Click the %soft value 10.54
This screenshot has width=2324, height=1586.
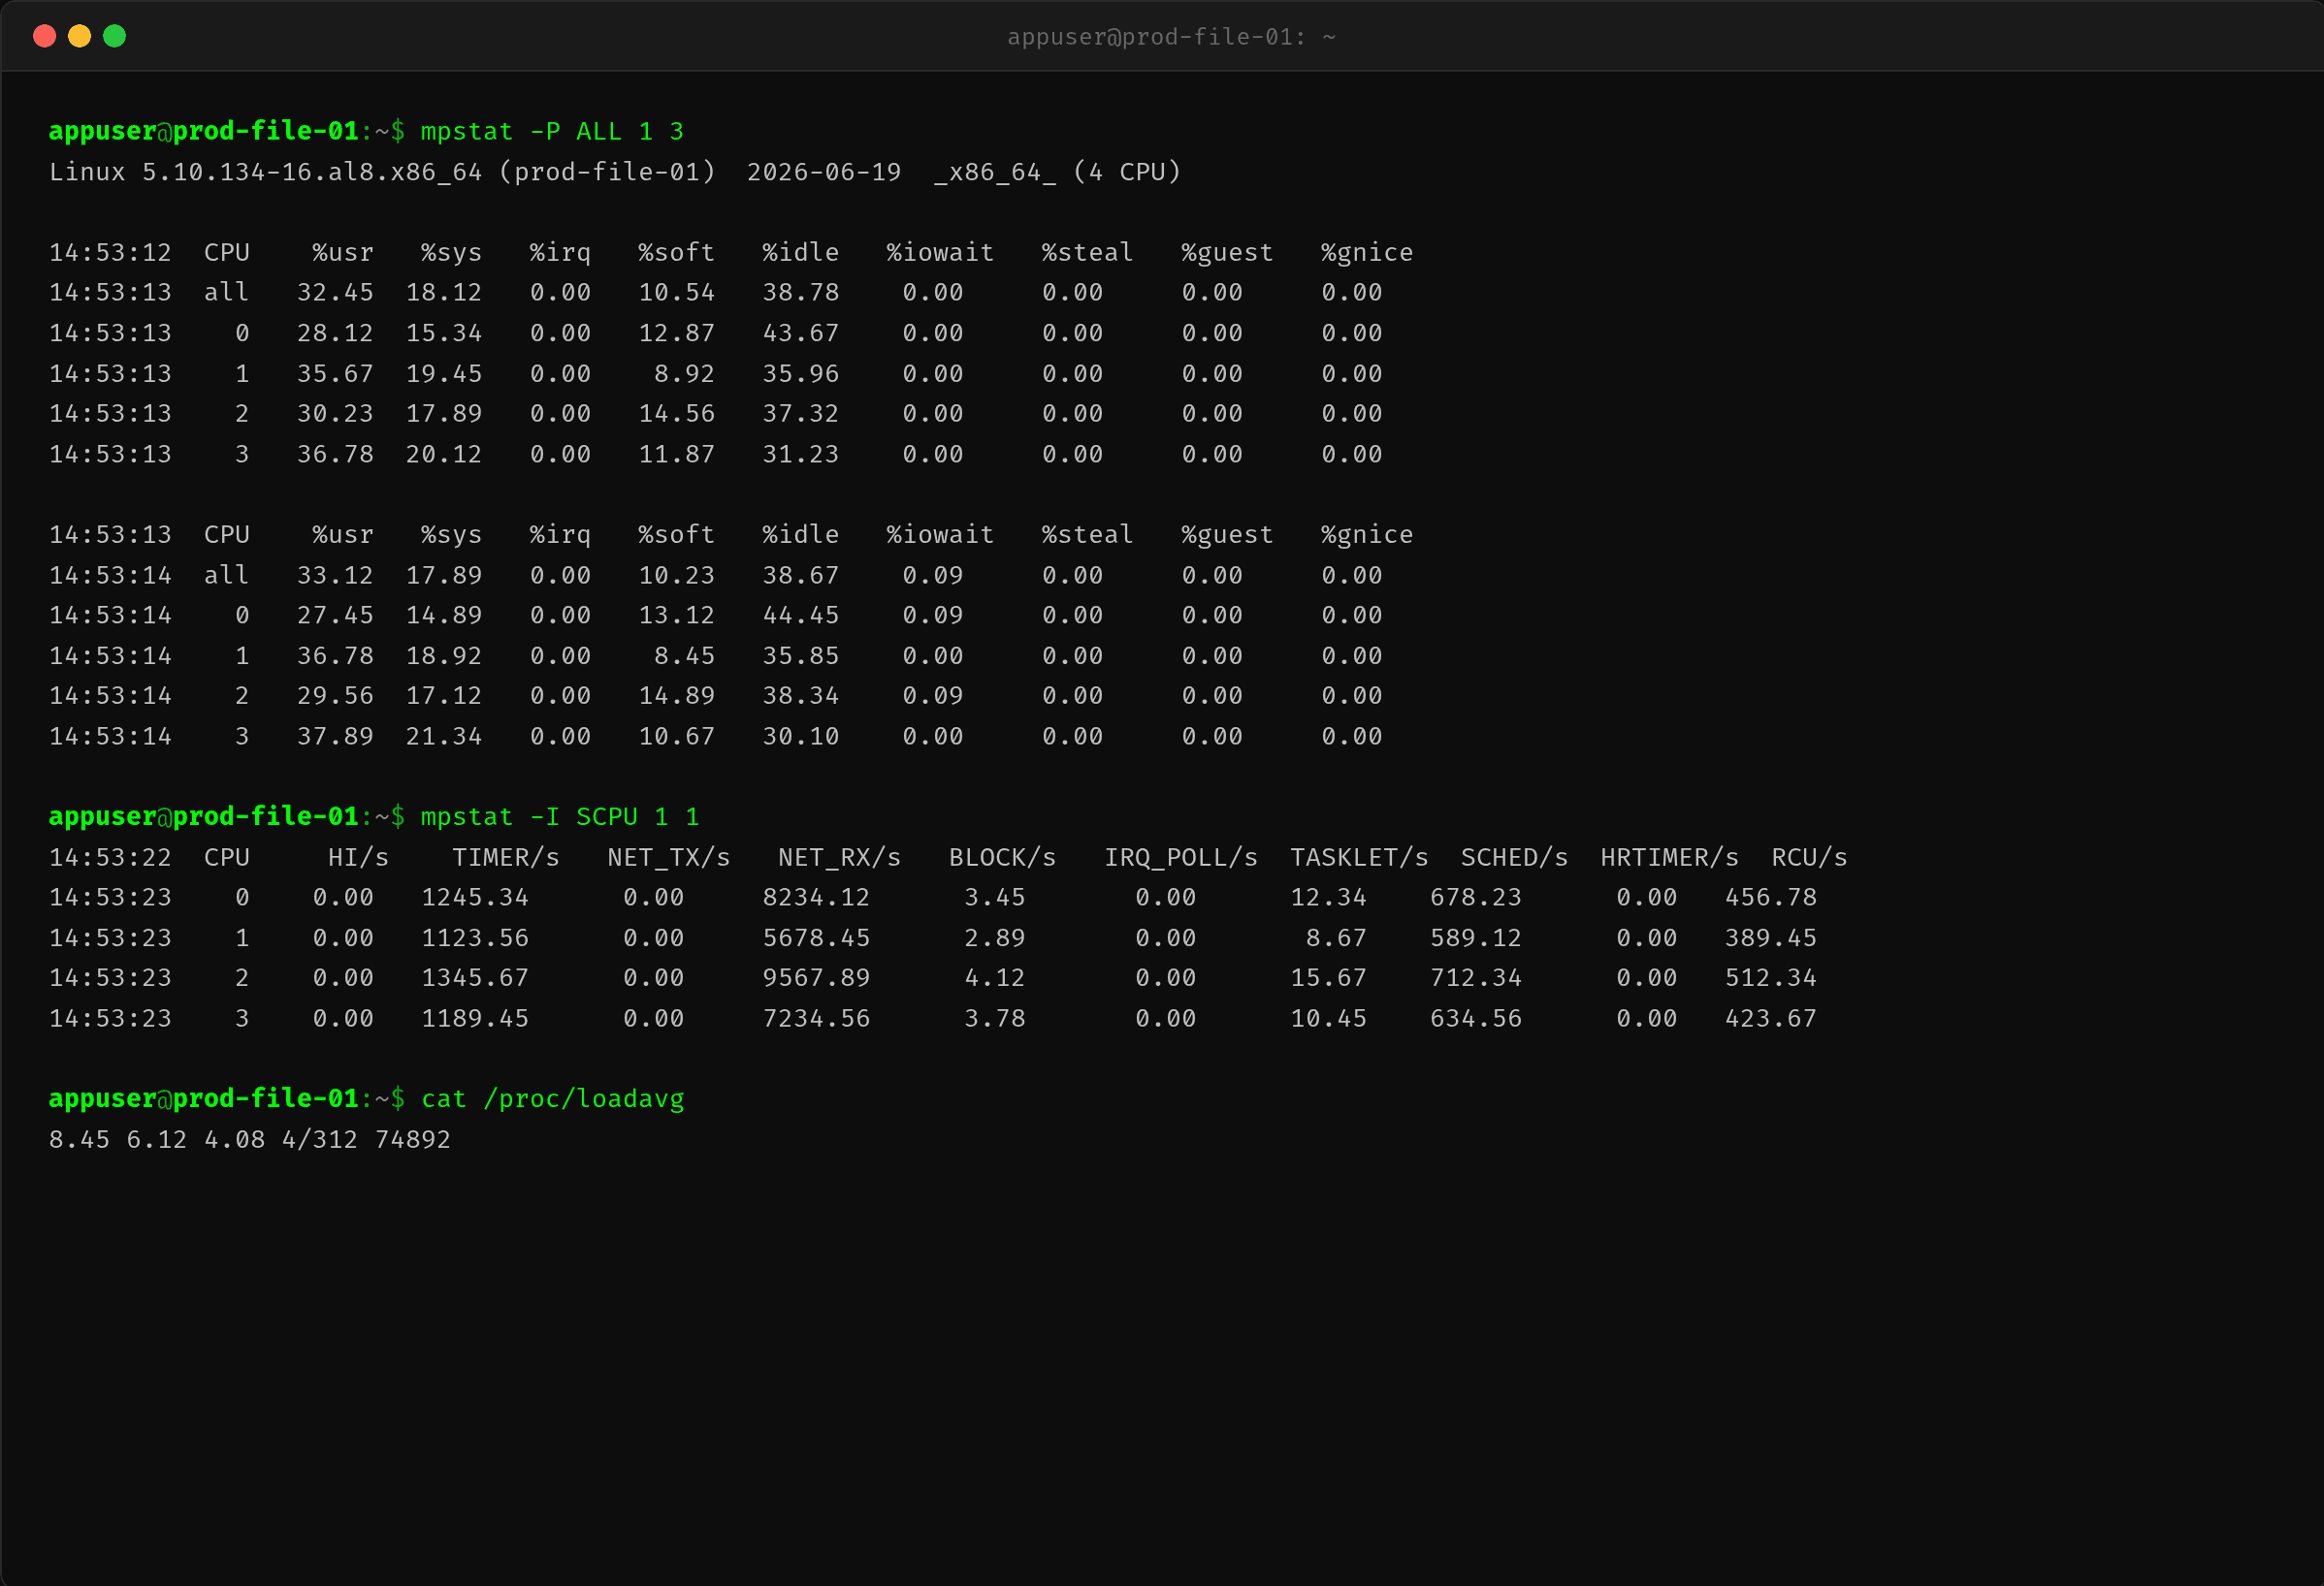click(x=676, y=293)
